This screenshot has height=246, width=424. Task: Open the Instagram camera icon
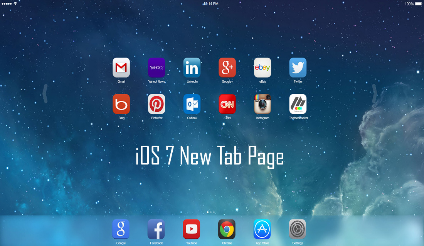point(262,104)
